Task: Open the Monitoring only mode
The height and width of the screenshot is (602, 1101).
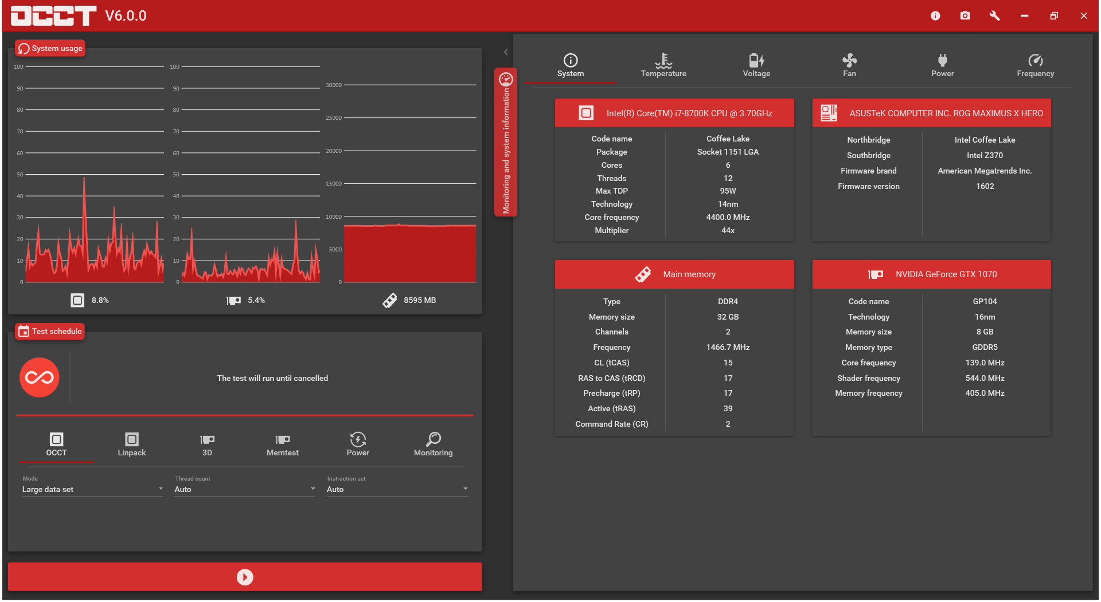Action: click(x=433, y=444)
